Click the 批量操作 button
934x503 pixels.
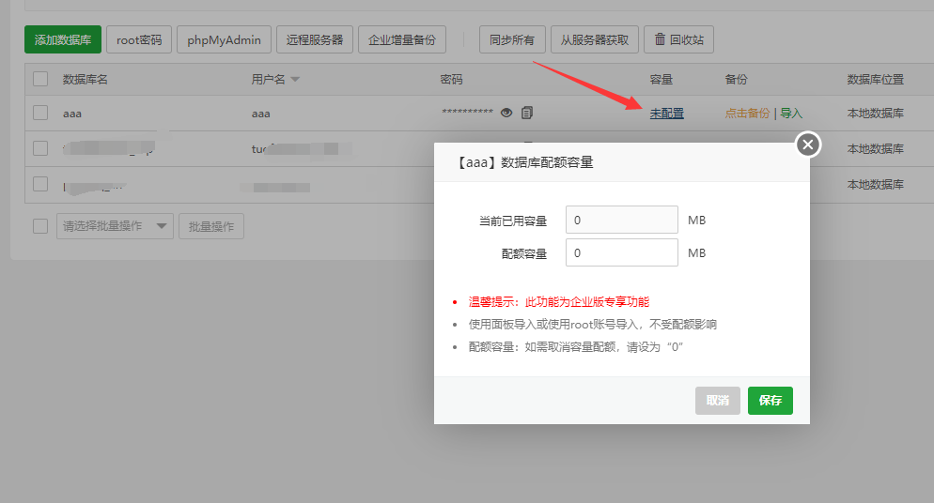210,226
